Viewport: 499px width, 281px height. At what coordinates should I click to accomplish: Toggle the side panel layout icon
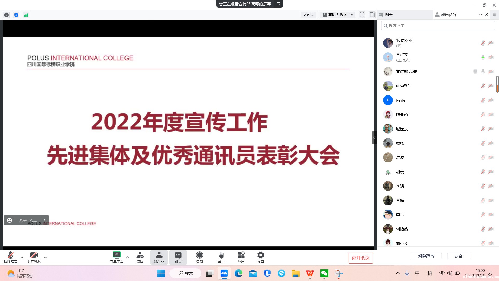tap(372, 15)
